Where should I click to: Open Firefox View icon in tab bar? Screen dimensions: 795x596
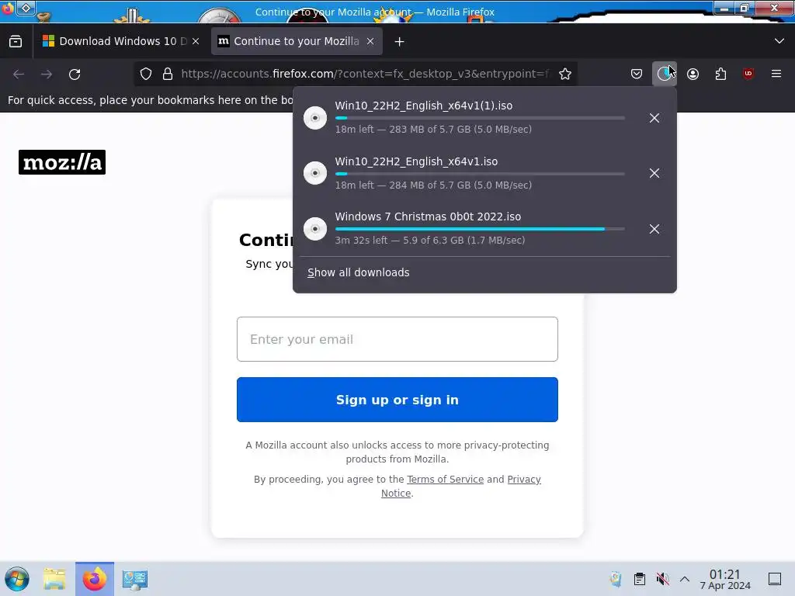click(x=16, y=42)
